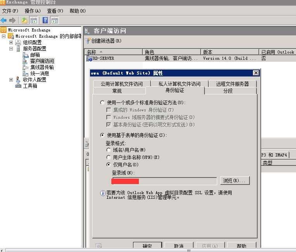
Task: Open 工具箱 tree item
Action: [30, 86]
